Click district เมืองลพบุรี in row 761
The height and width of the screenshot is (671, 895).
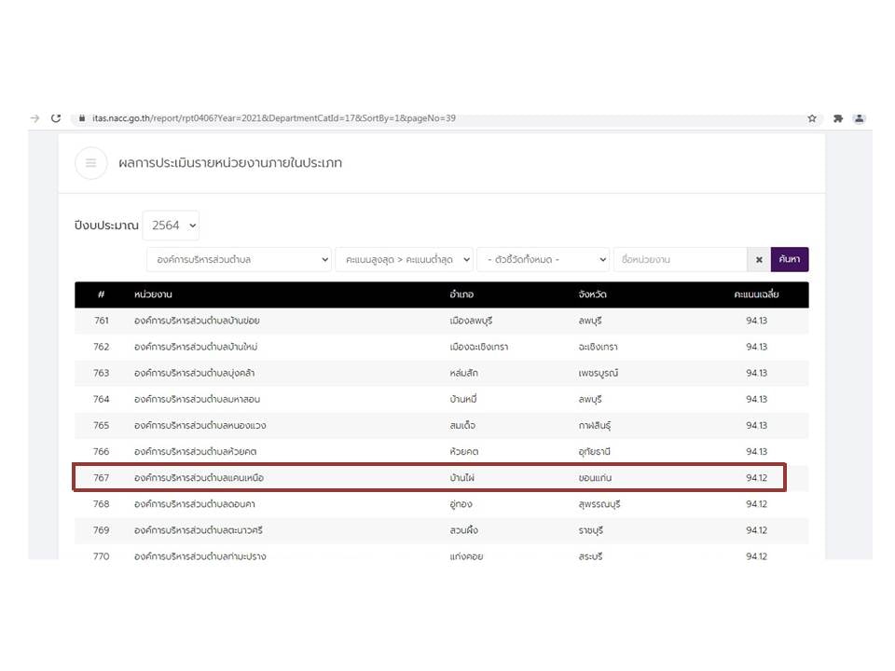pos(471,321)
